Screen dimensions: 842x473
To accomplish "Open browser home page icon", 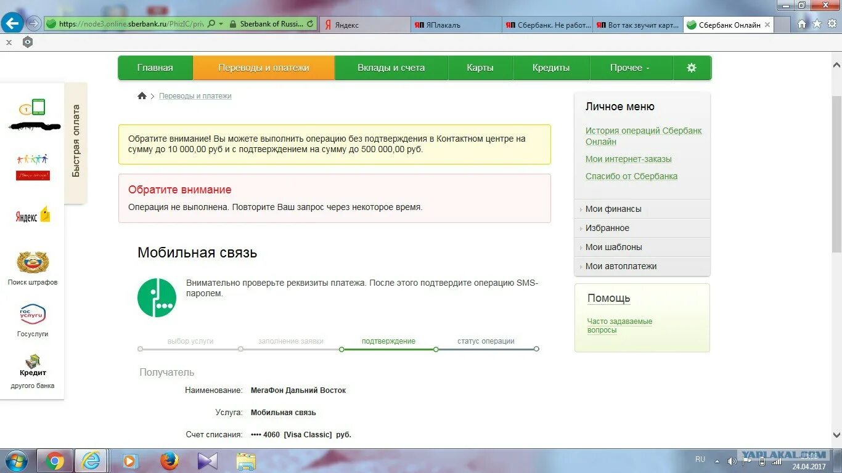I will tap(802, 24).
